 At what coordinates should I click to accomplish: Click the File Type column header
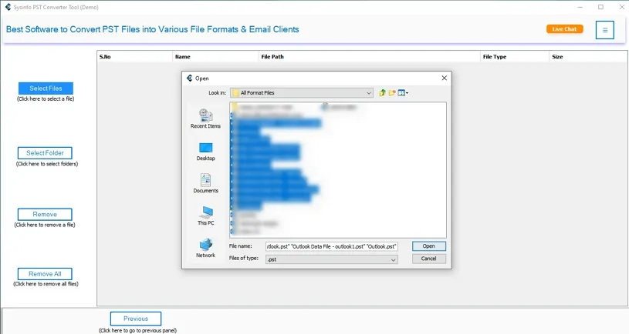point(515,57)
